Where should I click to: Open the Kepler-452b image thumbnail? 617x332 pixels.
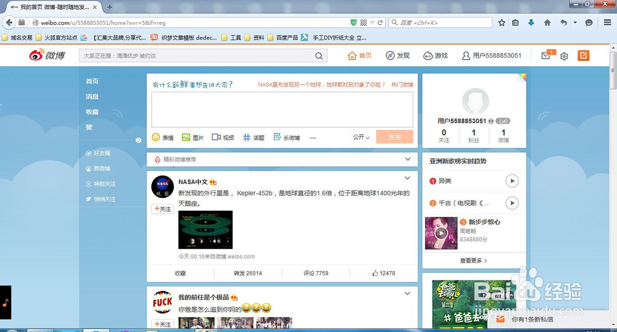click(x=205, y=230)
